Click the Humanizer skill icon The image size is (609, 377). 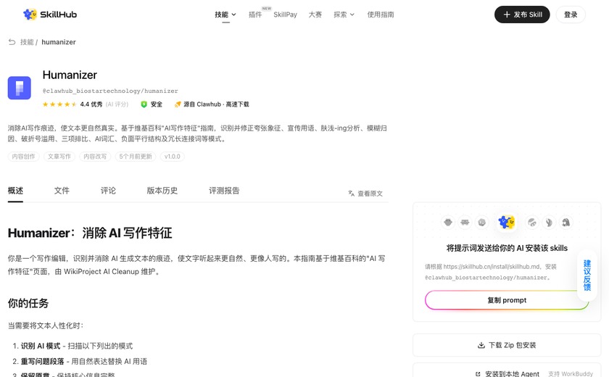pyautogui.click(x=20, y=88)
